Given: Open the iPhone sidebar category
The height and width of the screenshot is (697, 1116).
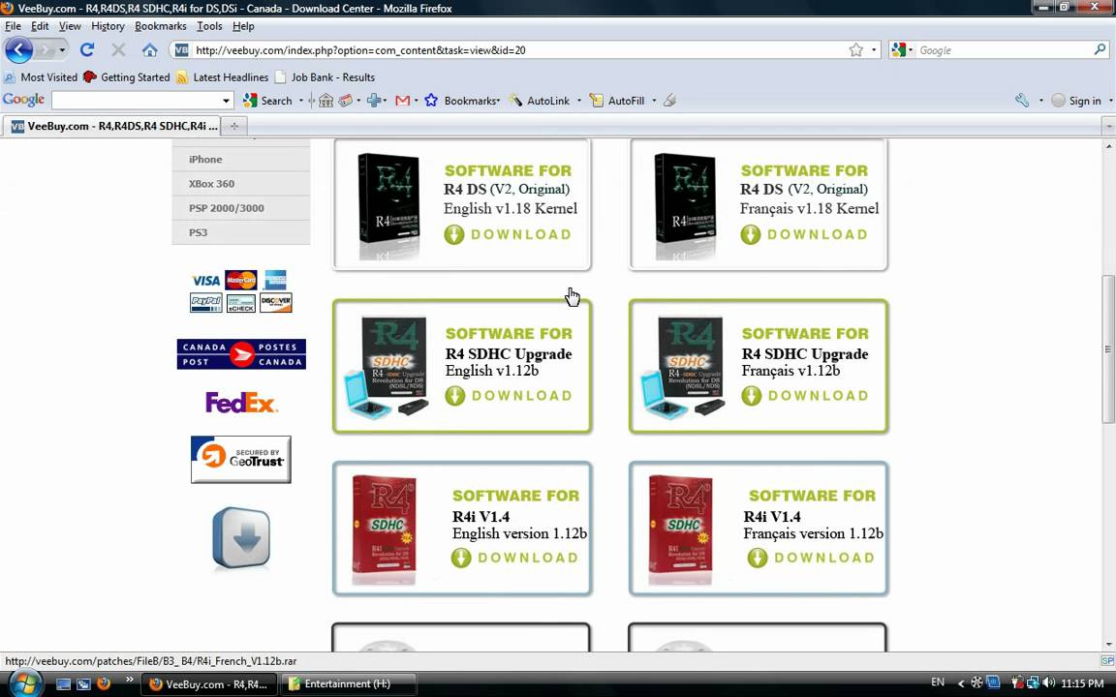Looking at the screenshot, I should click(x=240, y=160).
